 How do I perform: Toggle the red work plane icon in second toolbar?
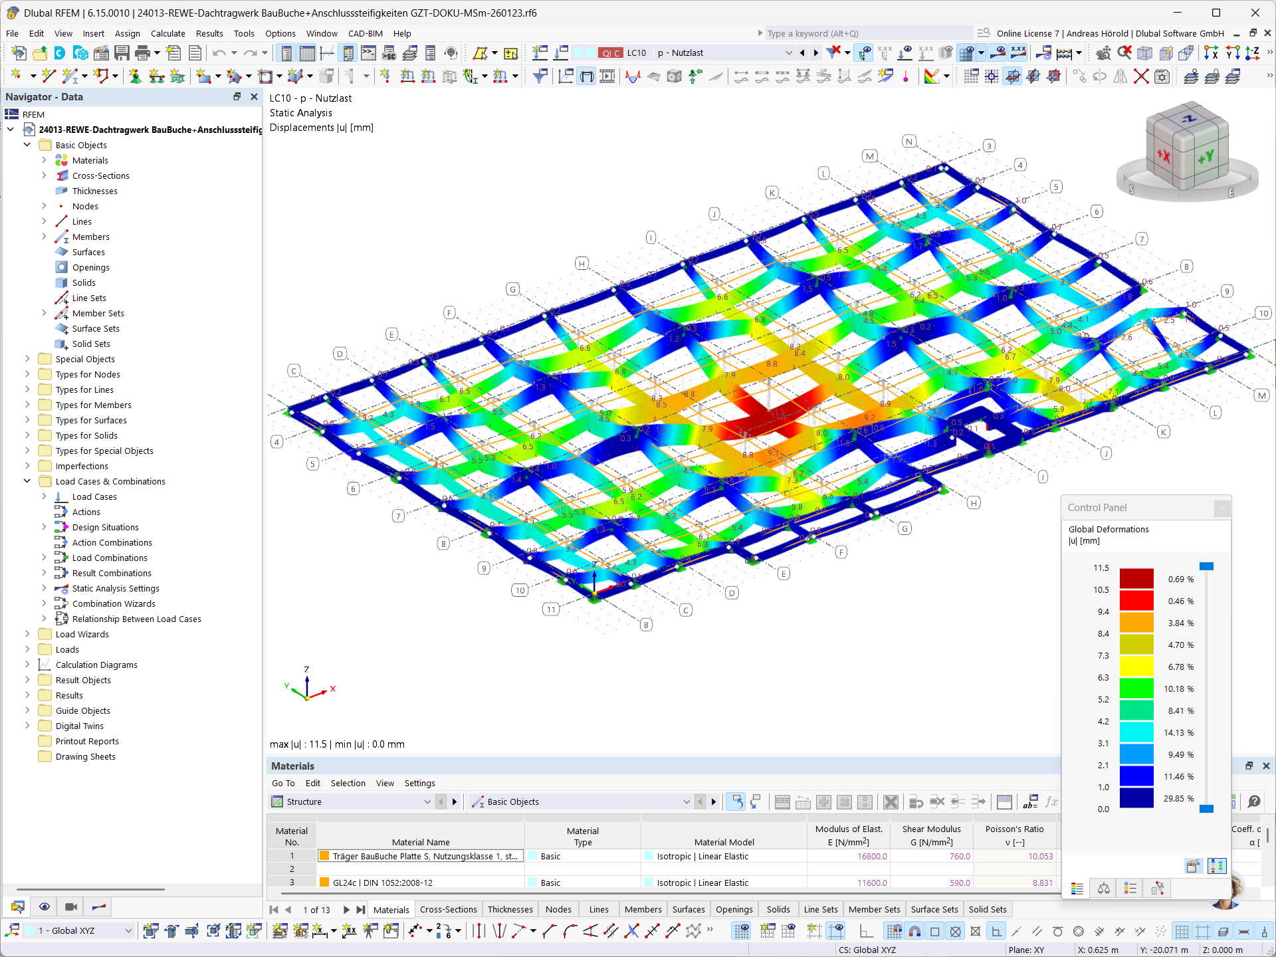coord(1012,76)
